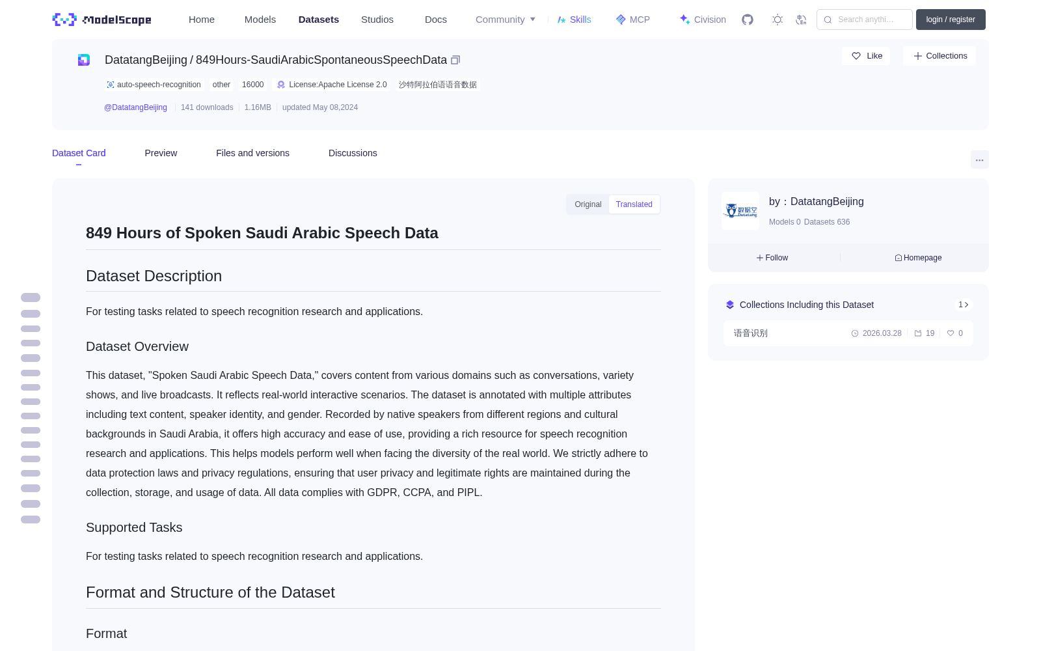Click the language switch icon
Screen dimensions: 1041x651
(802, 20)
